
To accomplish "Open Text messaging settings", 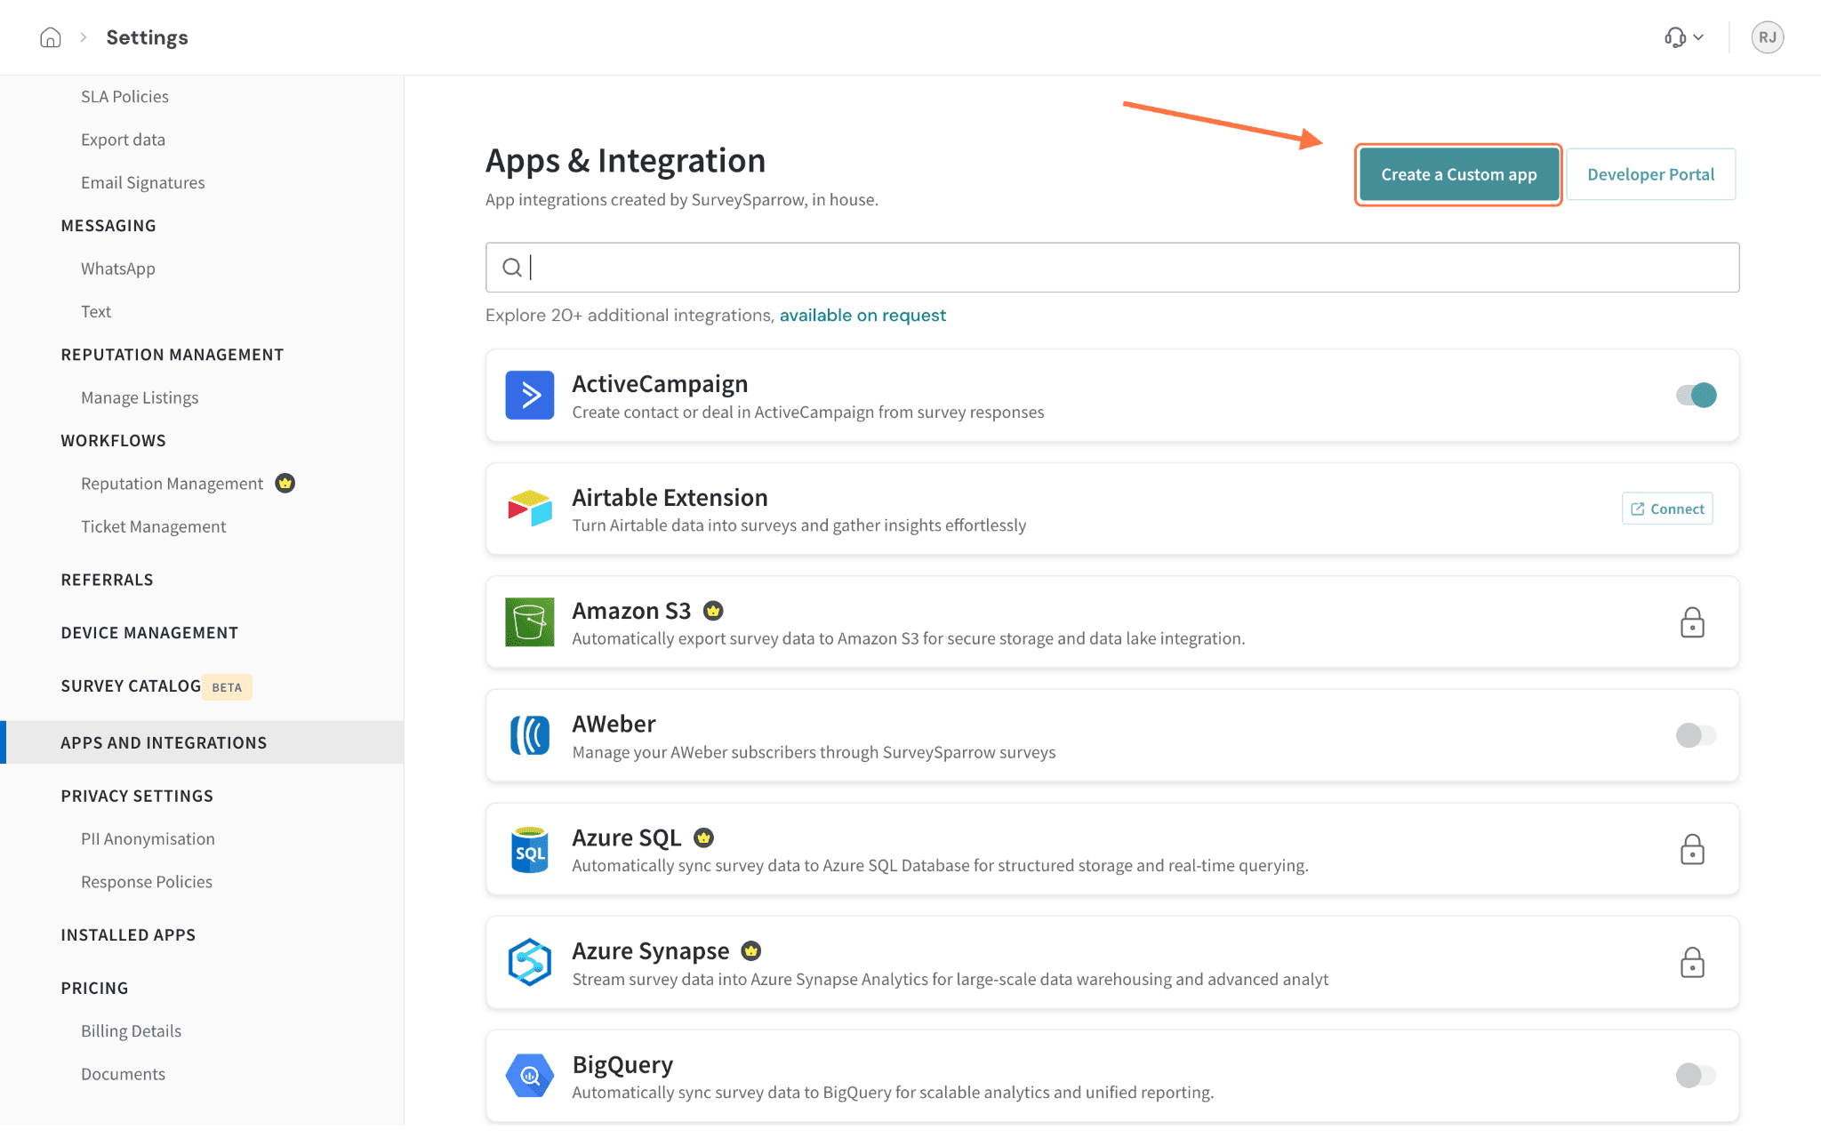I will 96,311.
